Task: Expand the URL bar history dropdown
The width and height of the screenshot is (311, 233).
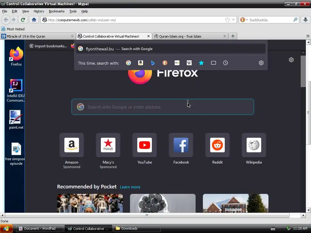Action: click(234, 20)
